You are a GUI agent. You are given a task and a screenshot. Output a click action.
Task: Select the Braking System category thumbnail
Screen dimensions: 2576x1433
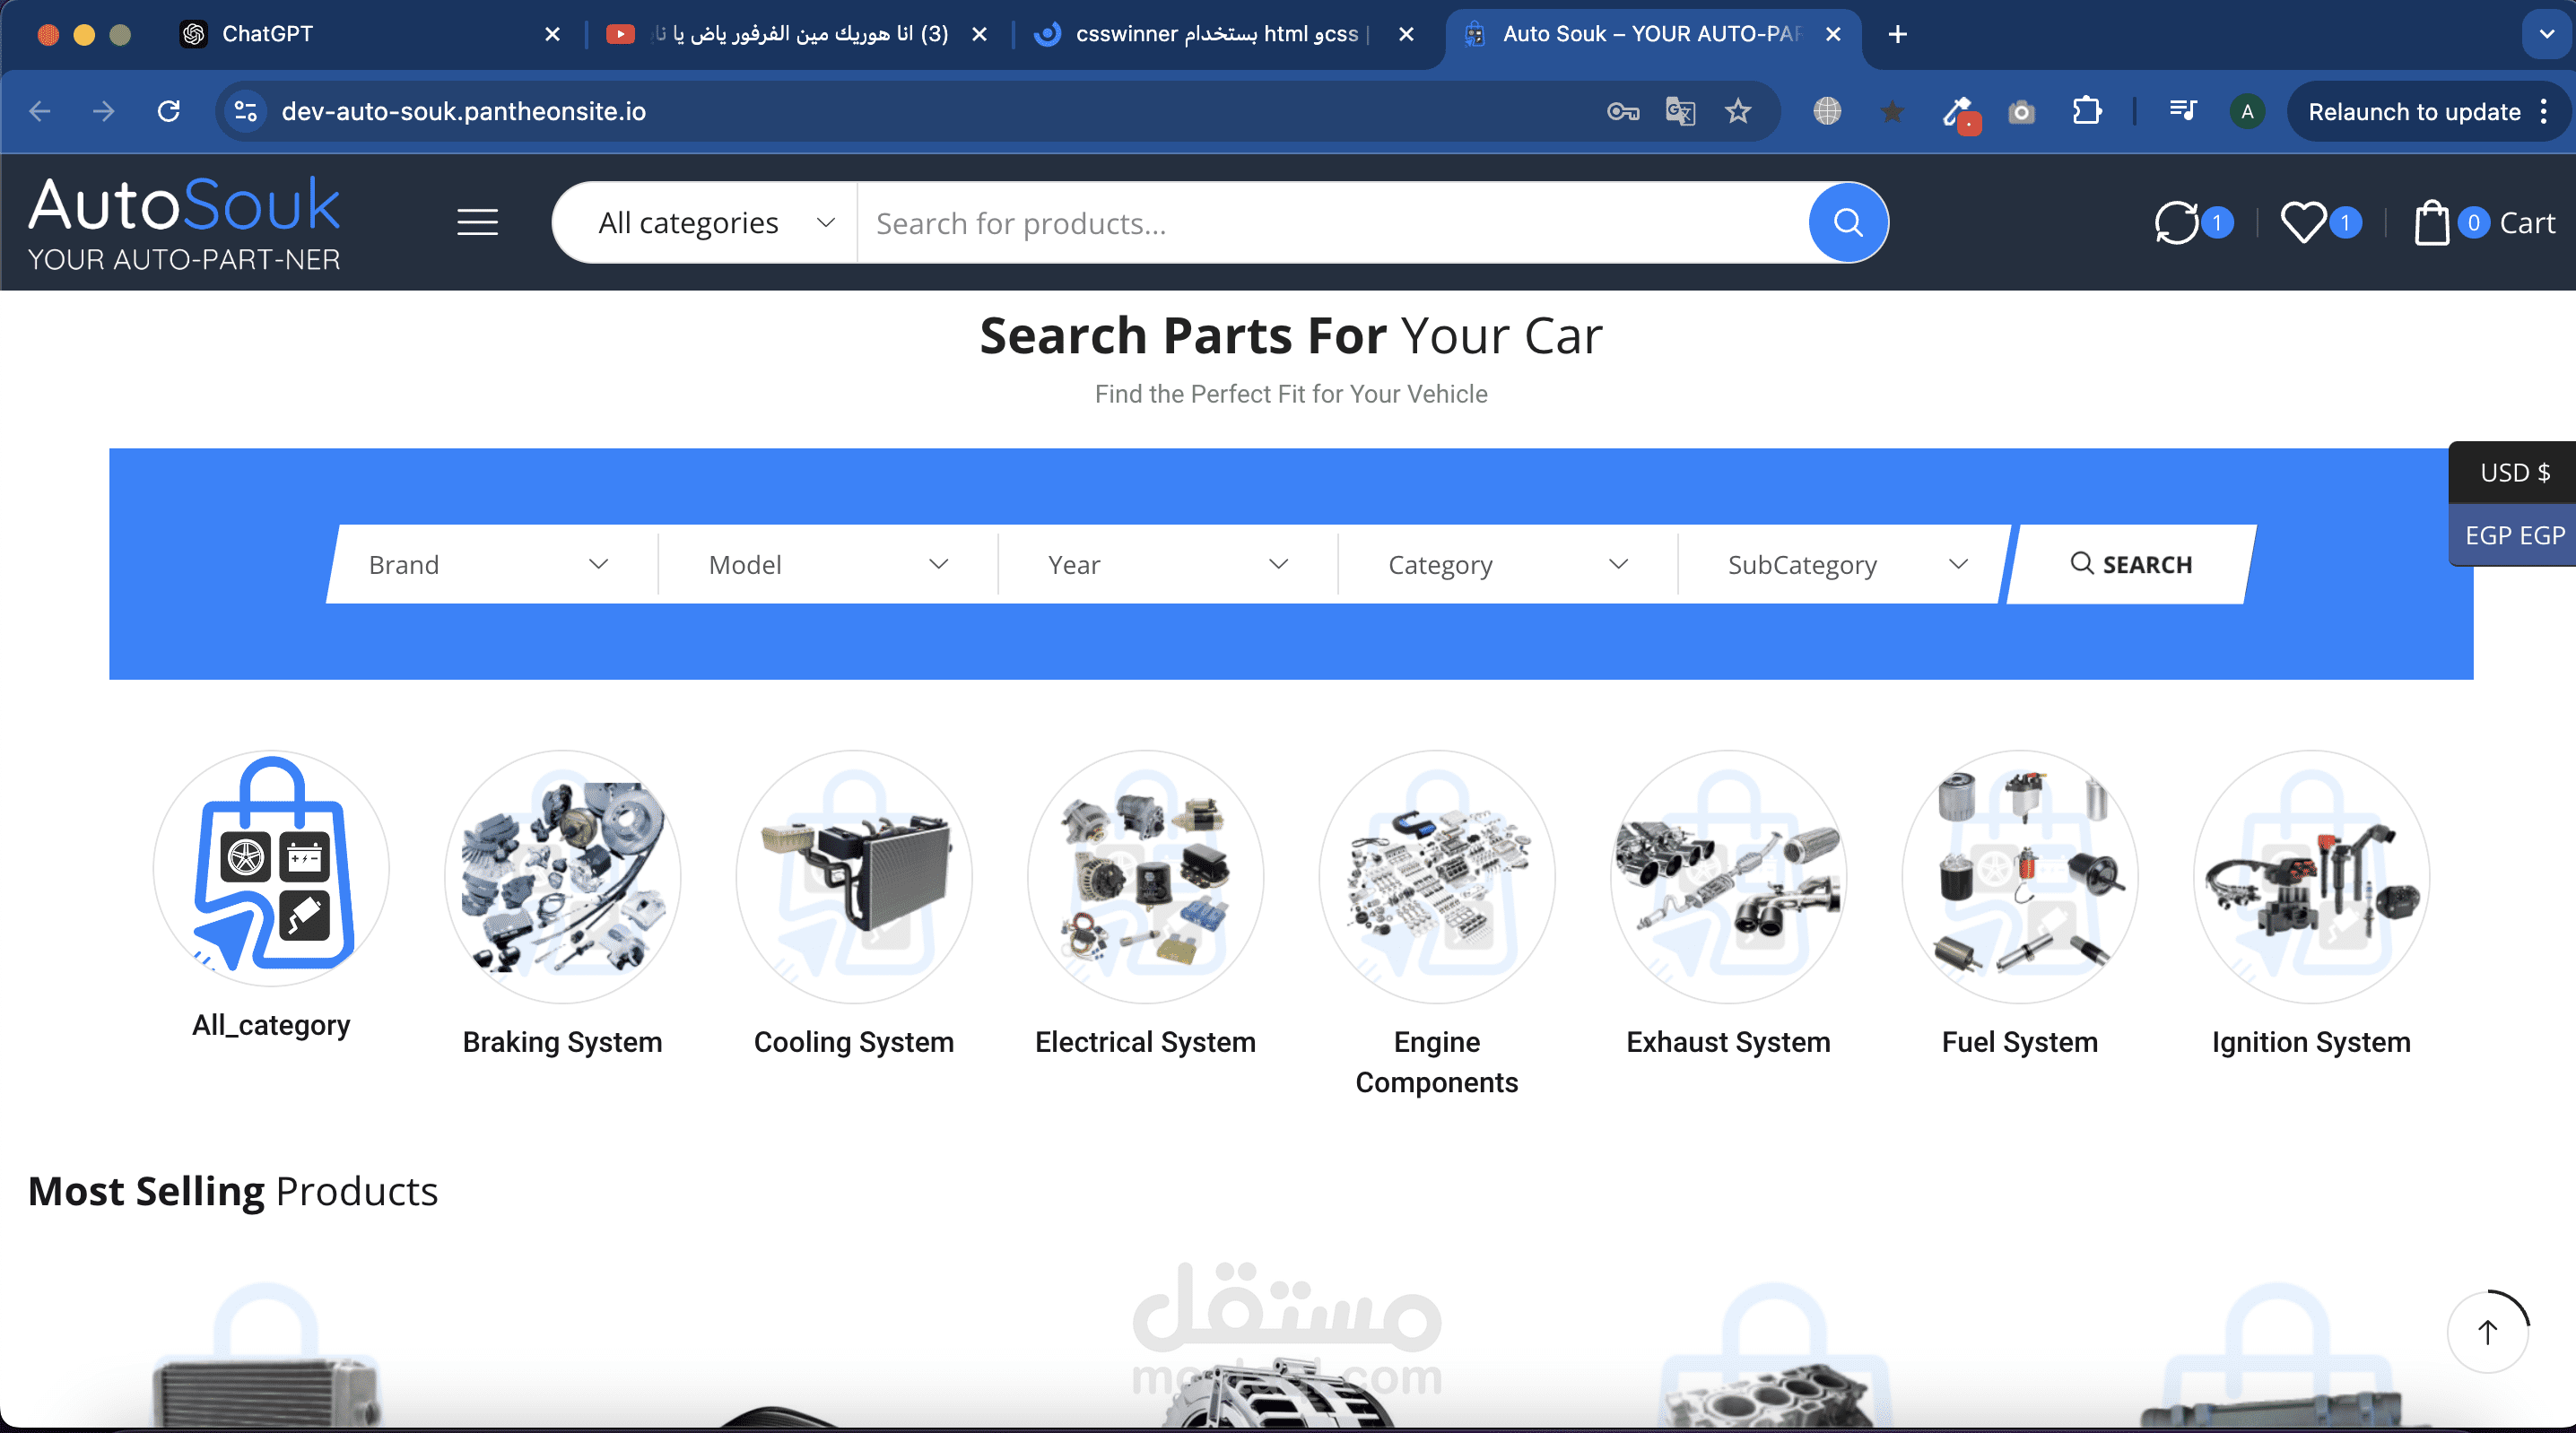point(562,877)
